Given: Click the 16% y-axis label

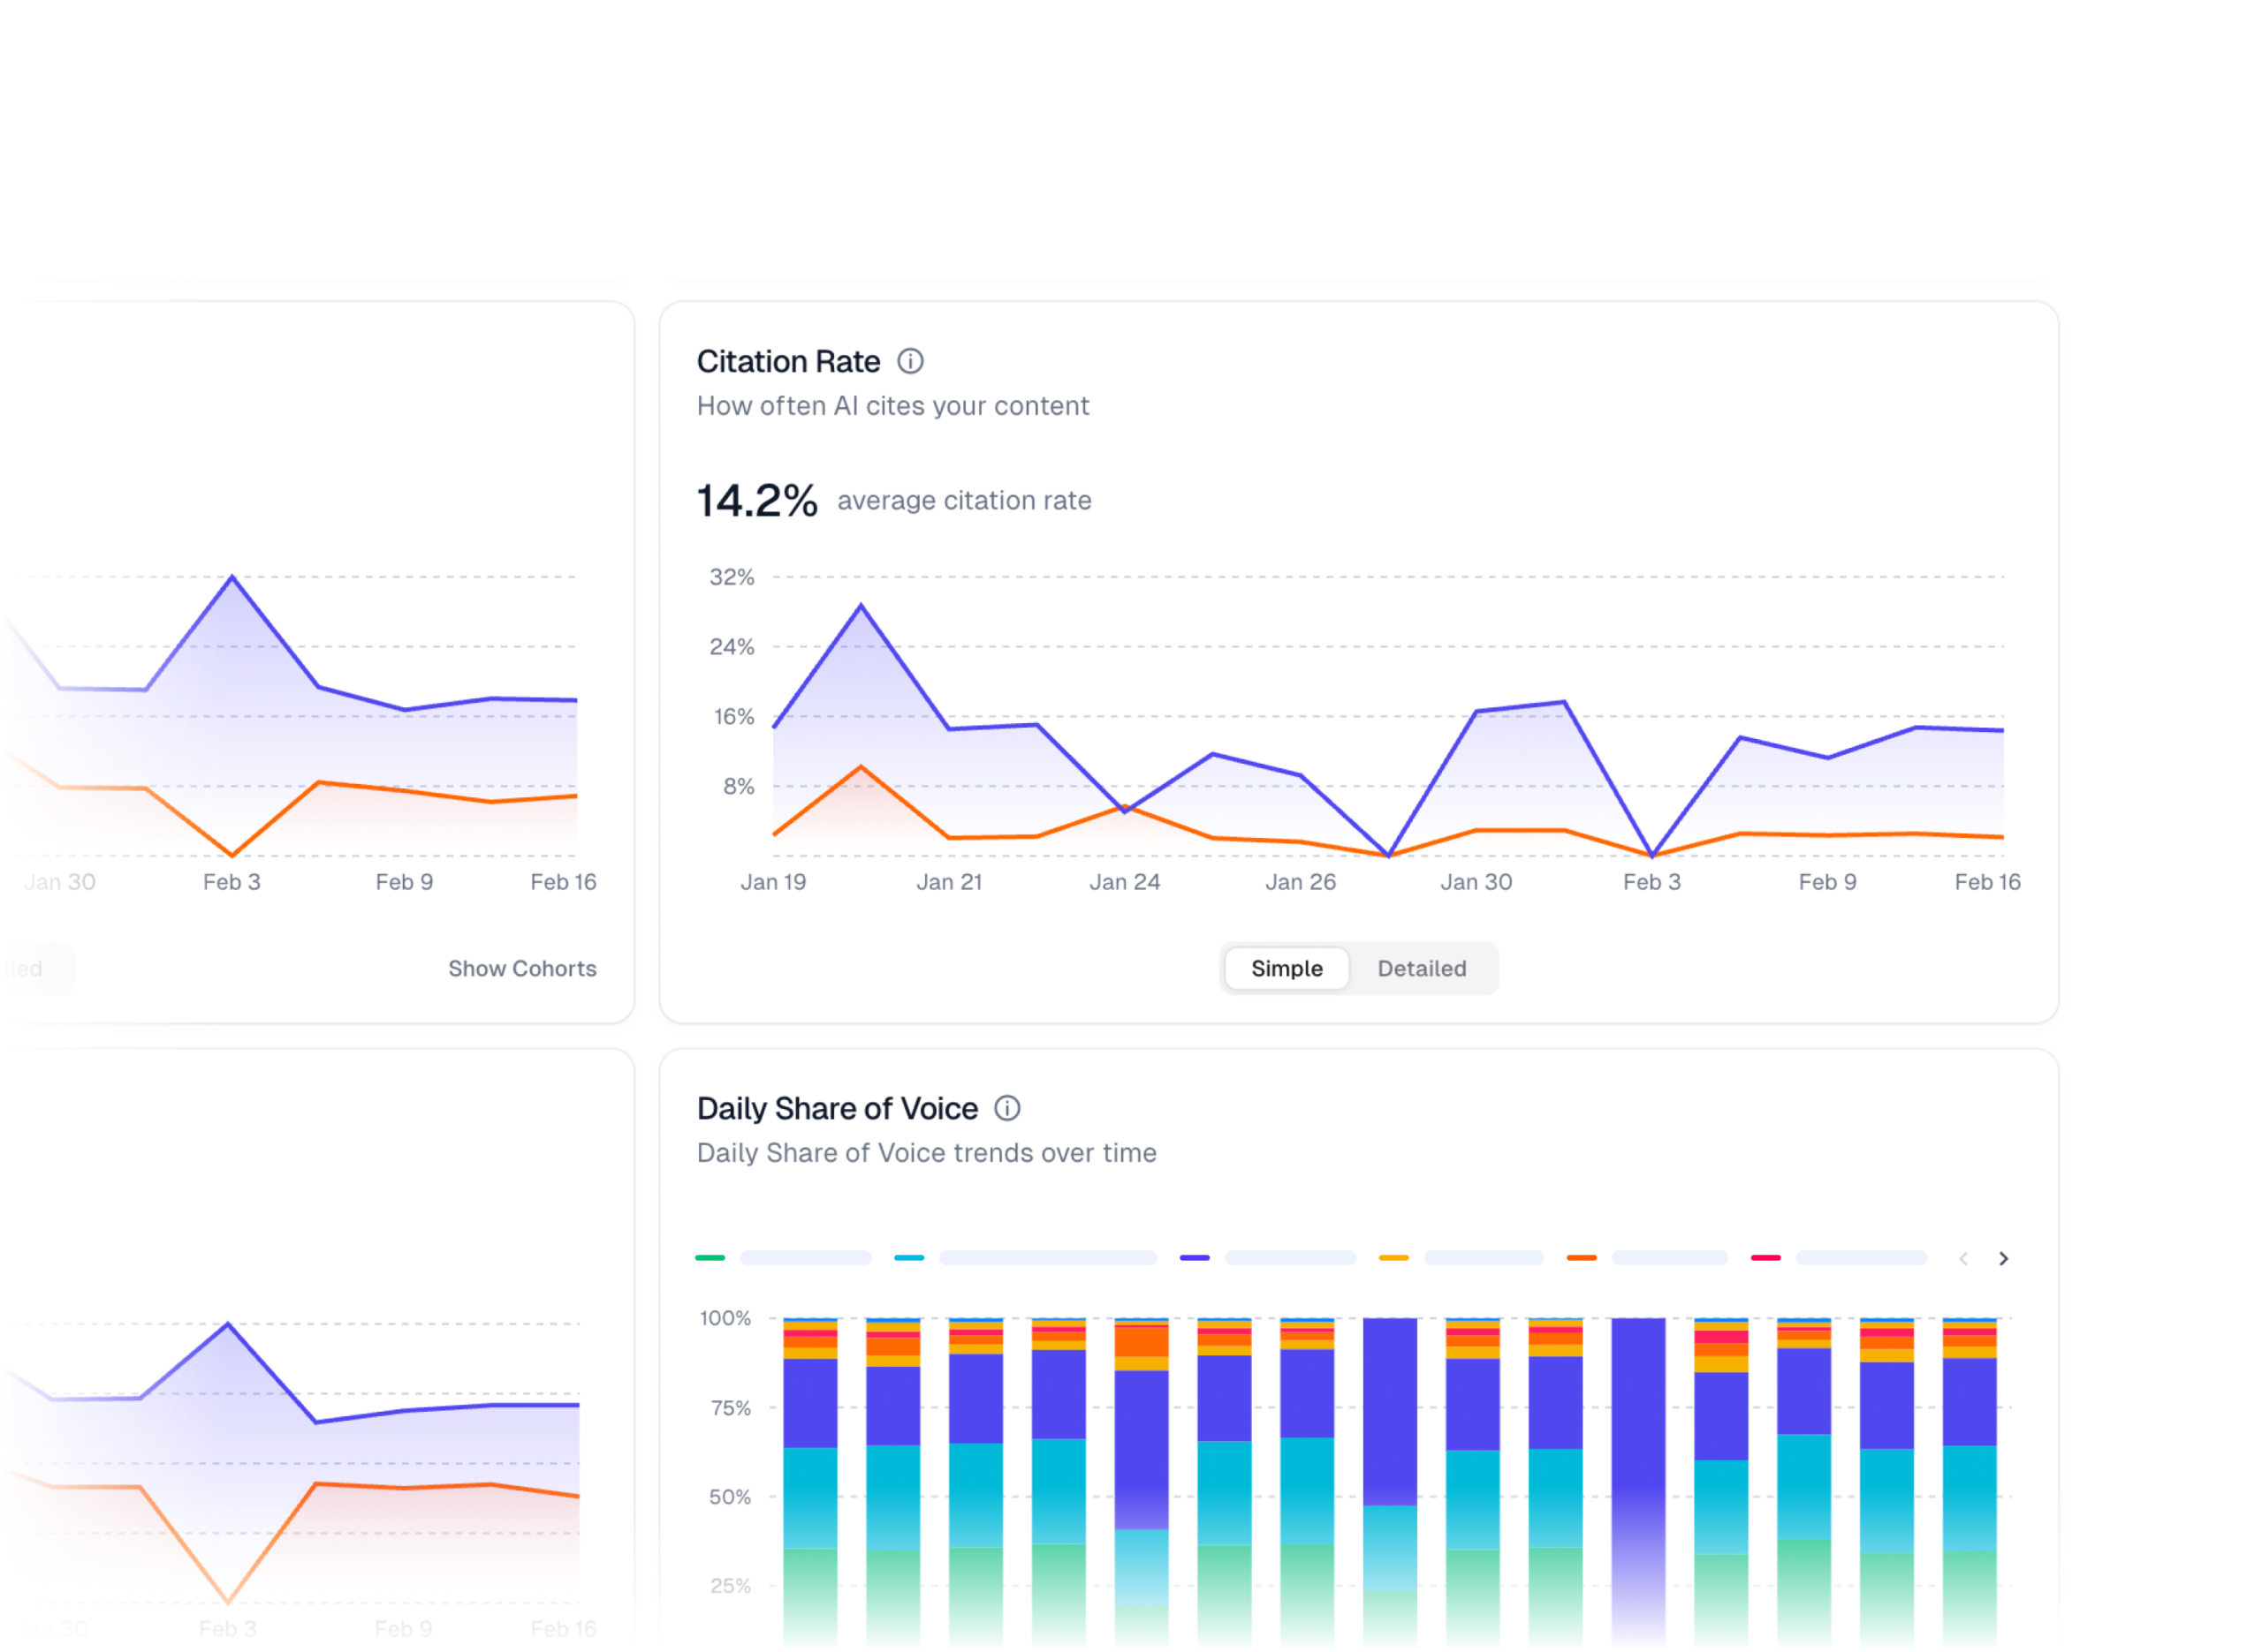Looking at the screenshot, I should (x=735, y=718).
